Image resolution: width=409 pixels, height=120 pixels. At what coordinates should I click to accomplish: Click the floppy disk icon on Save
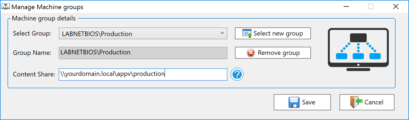point(294,102)
